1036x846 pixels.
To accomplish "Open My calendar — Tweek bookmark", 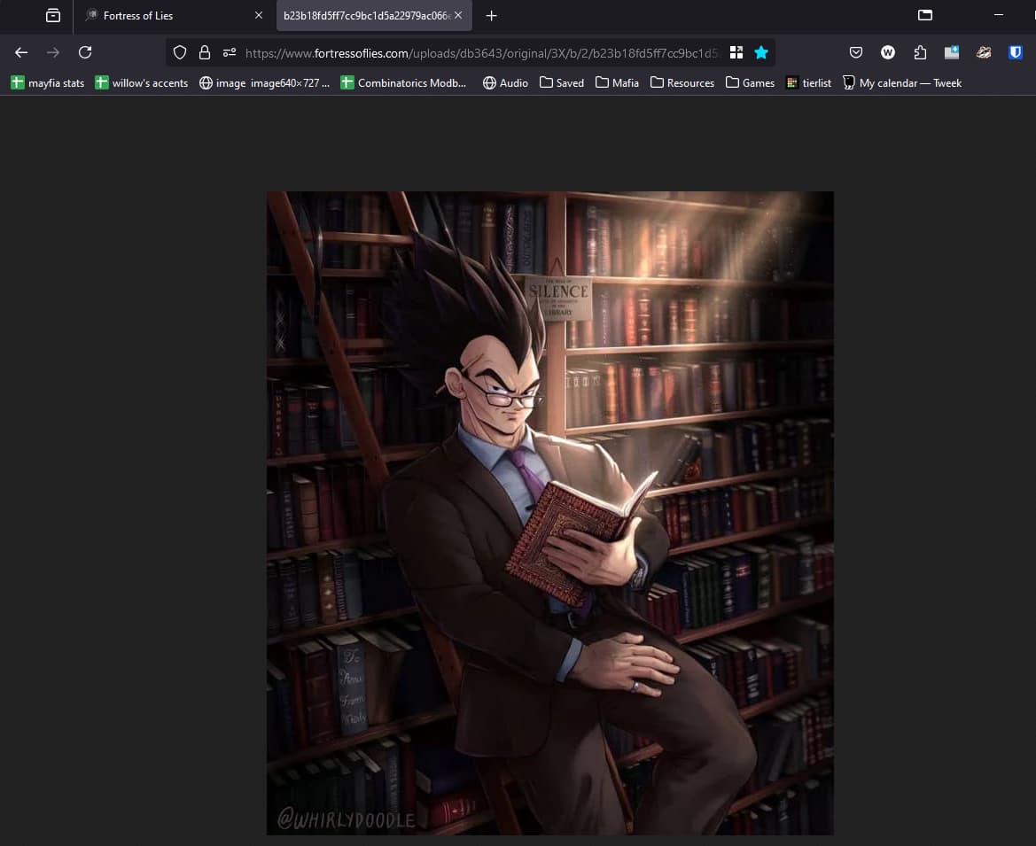I will (x=902, y=82).
